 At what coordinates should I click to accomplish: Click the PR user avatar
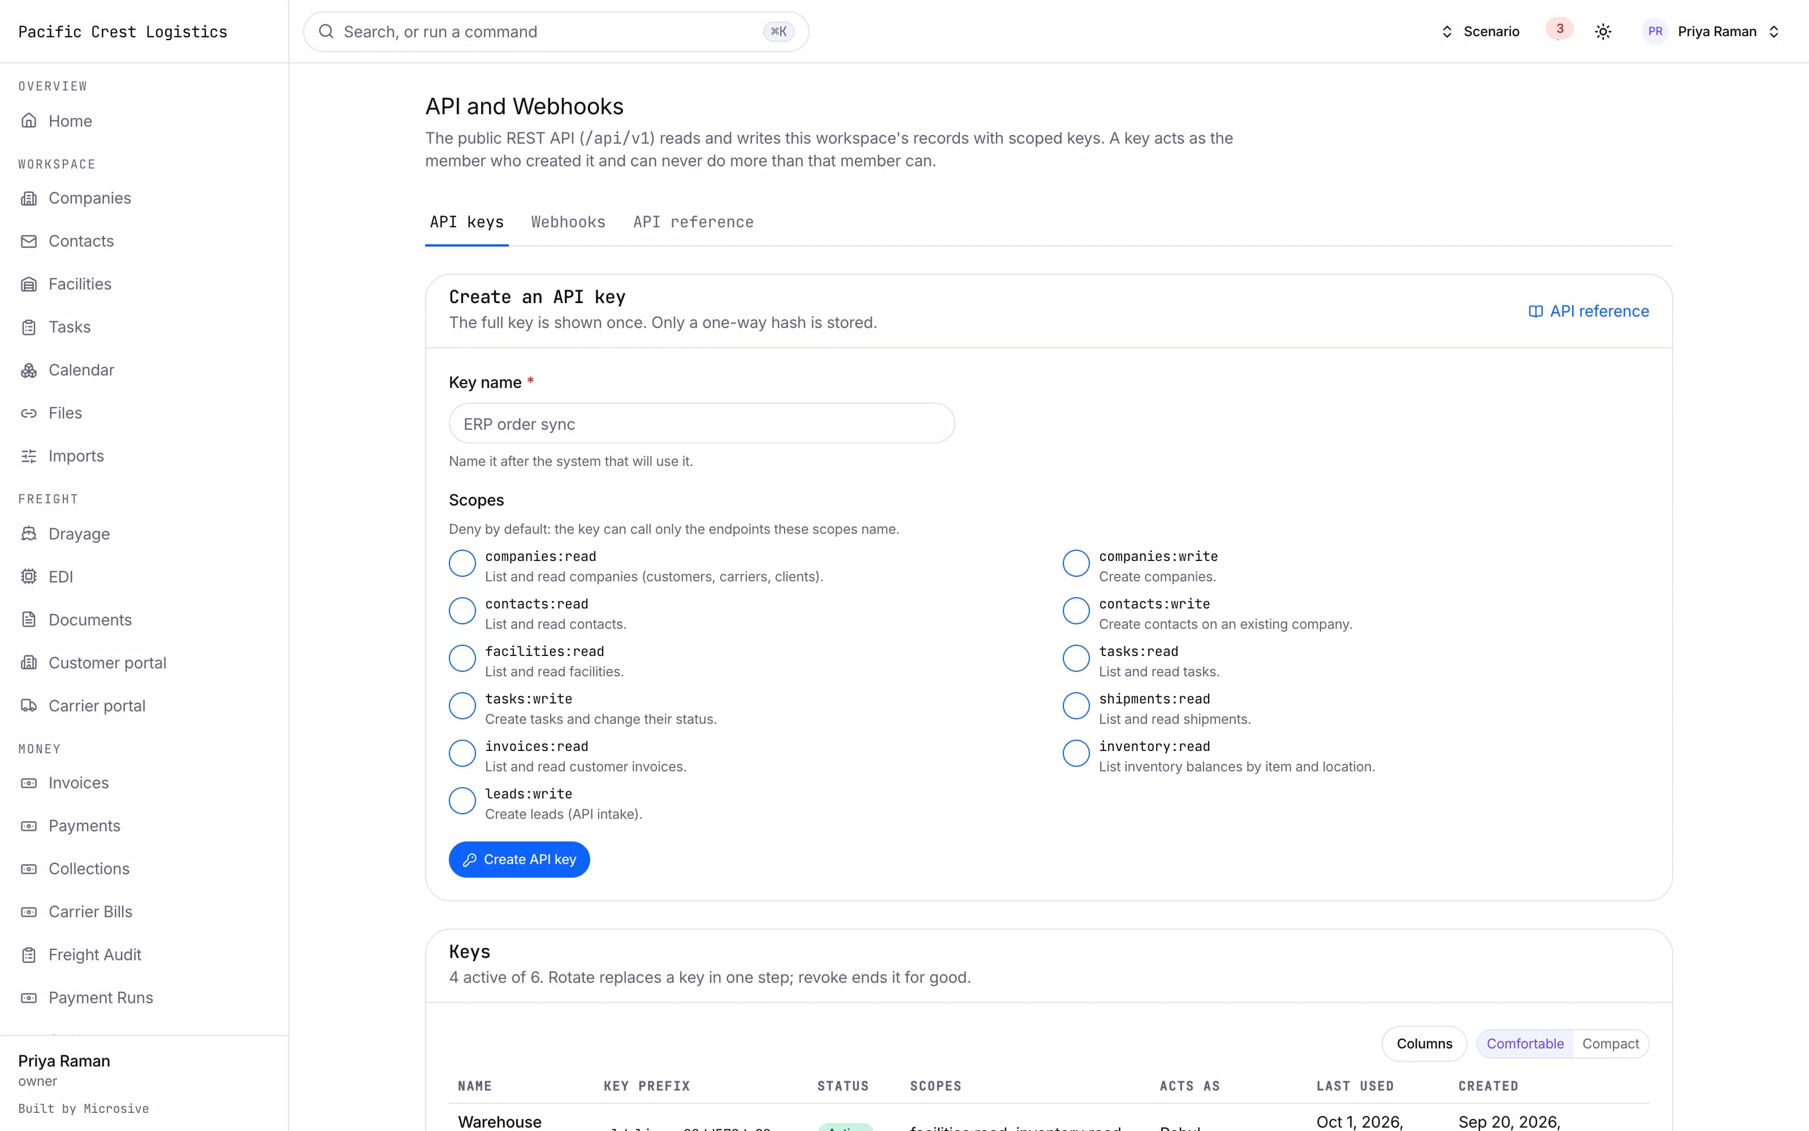point(1655,32)
